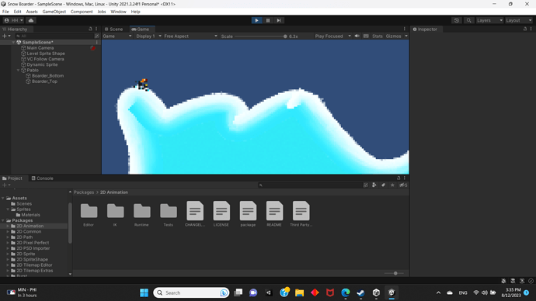Open the File menu

(x=5, y=12)
